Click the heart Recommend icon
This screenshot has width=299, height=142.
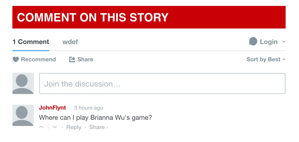pyautogui.click(x=16, y=60)
